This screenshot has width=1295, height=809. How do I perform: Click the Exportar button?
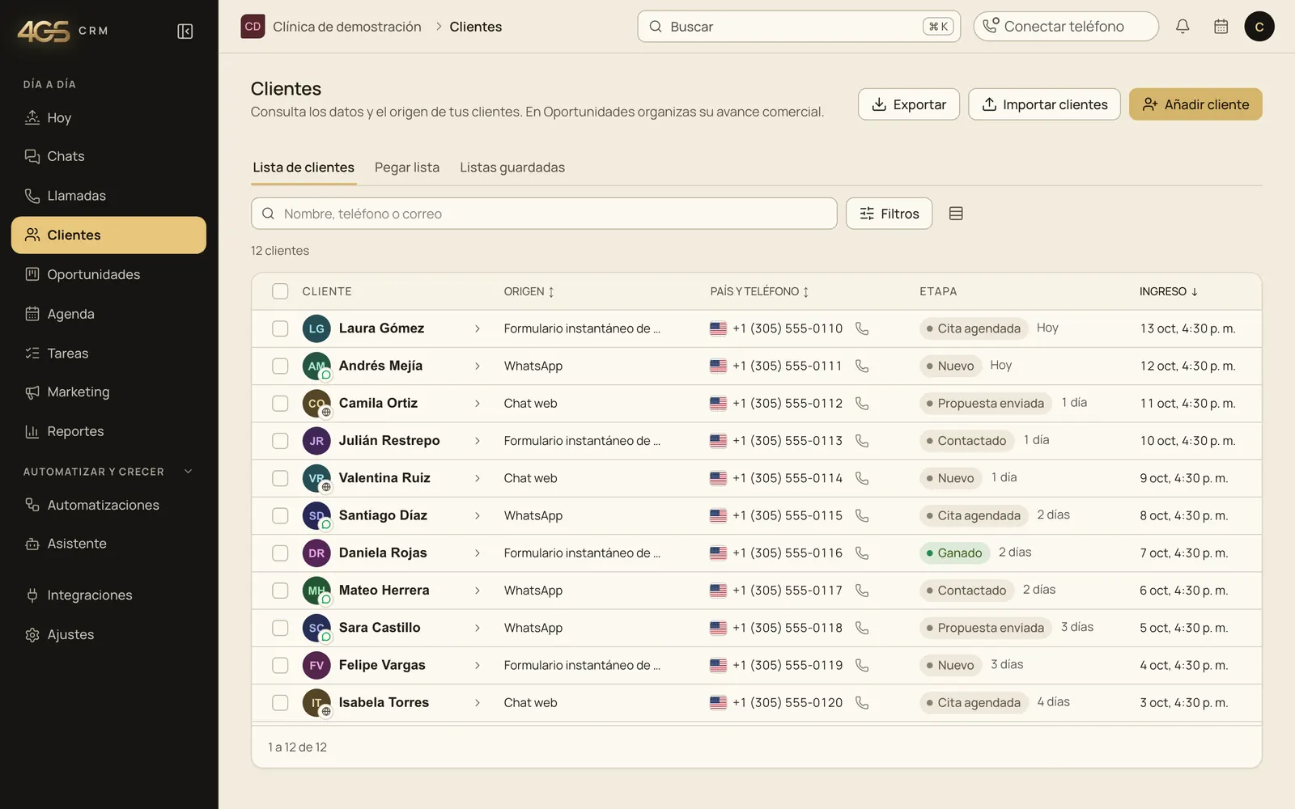click(x=909, y=104)
